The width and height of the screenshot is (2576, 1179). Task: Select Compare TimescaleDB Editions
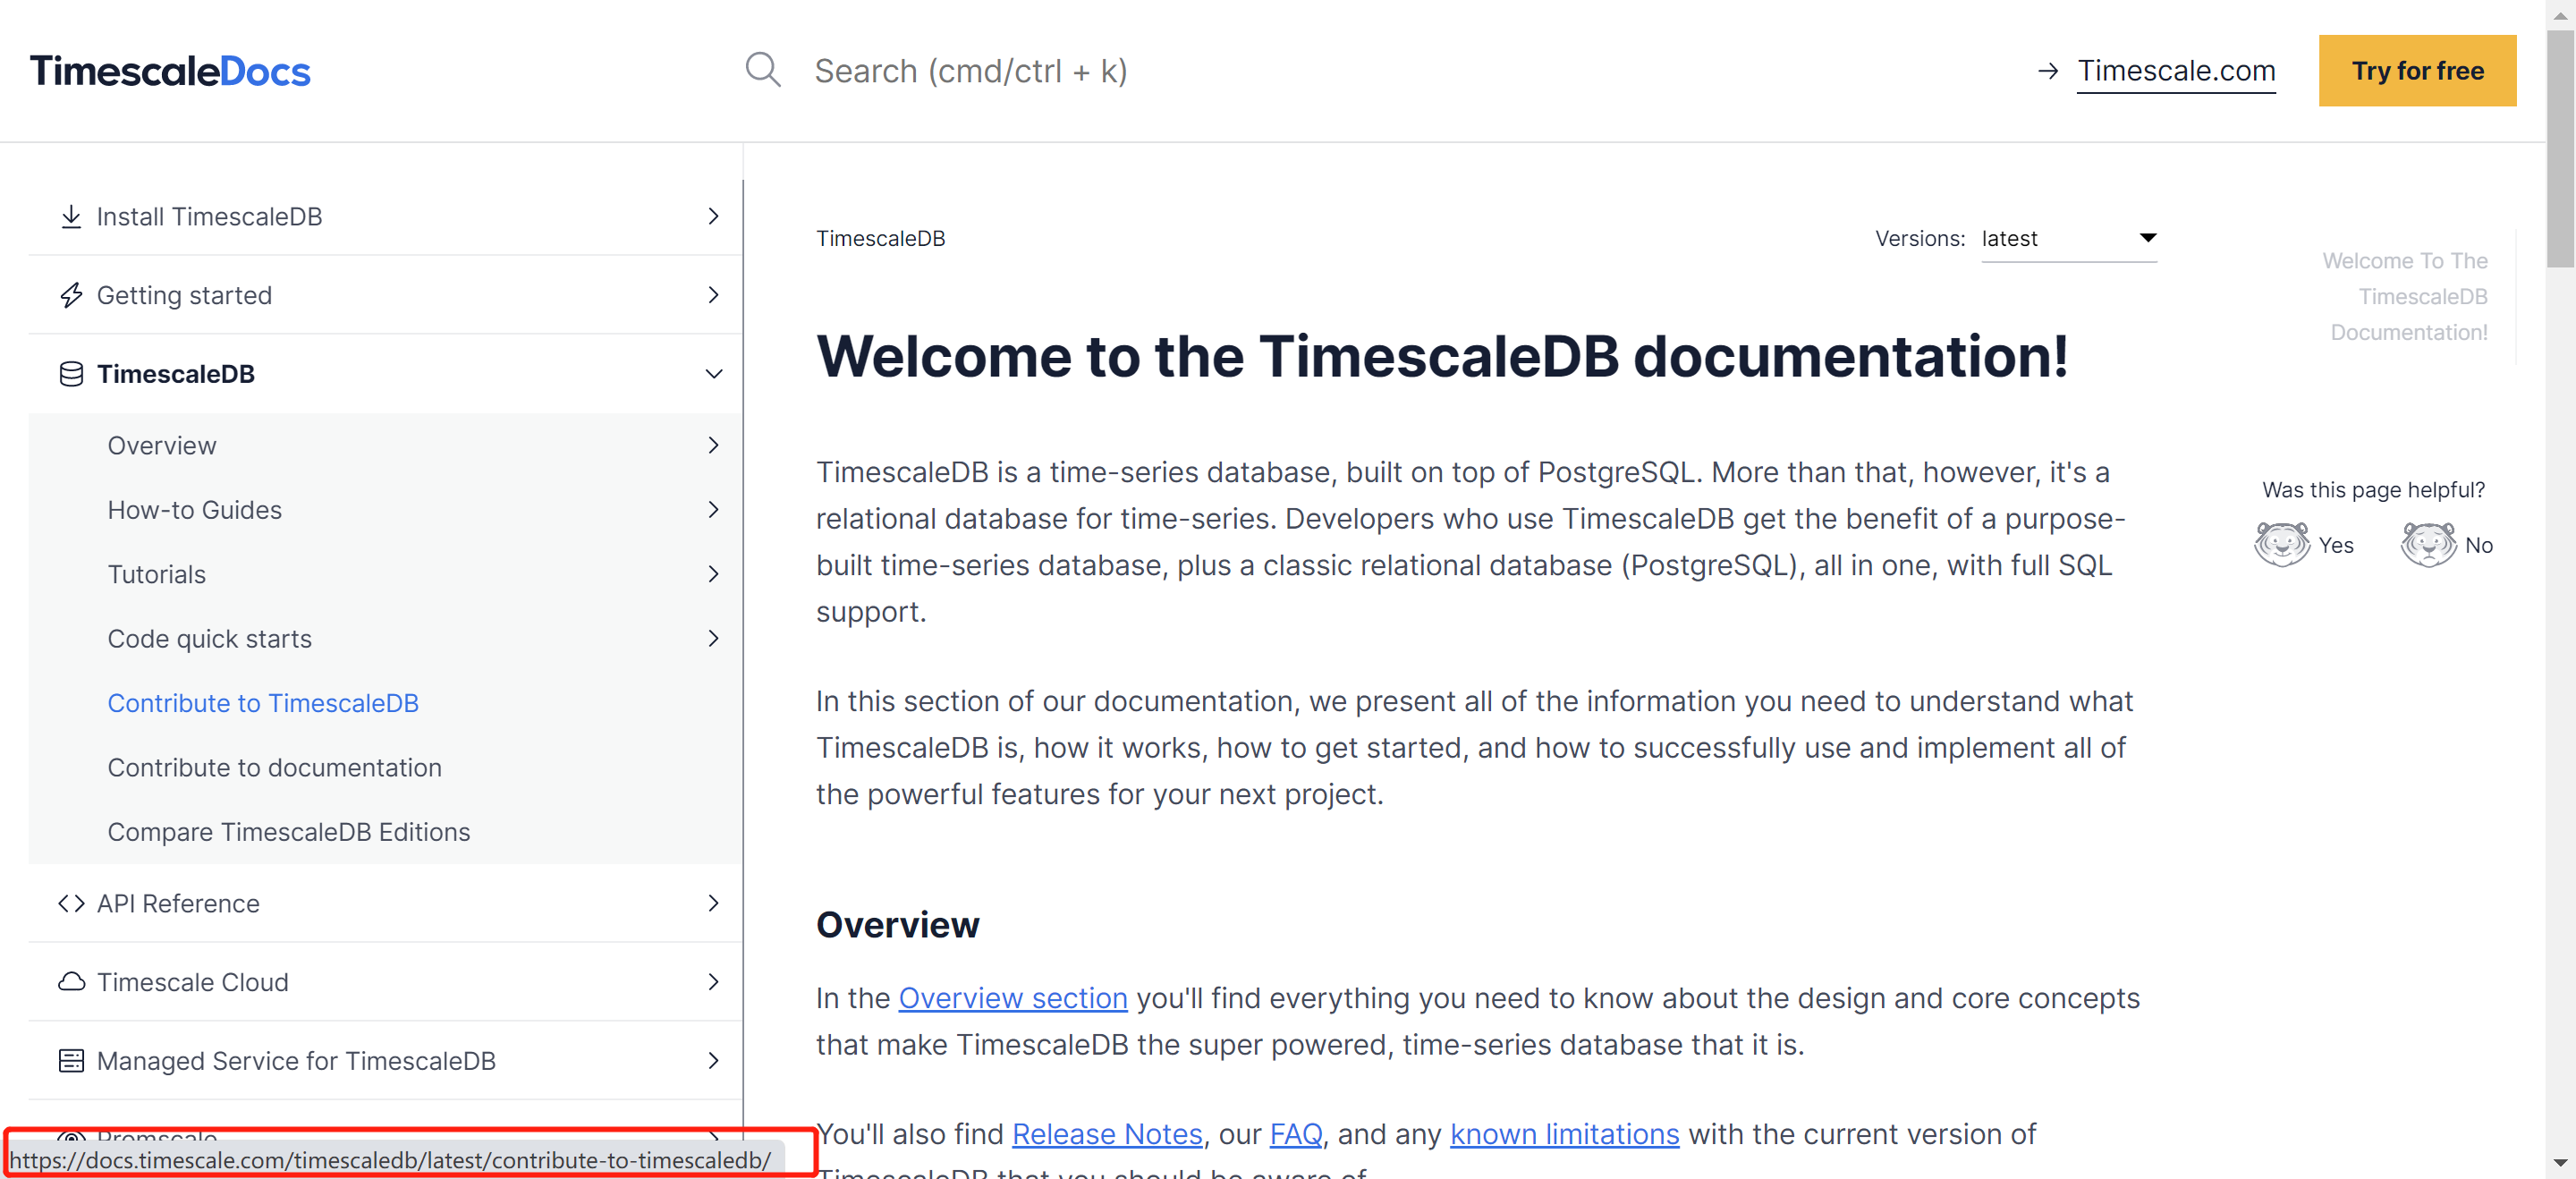pos(289,831)
